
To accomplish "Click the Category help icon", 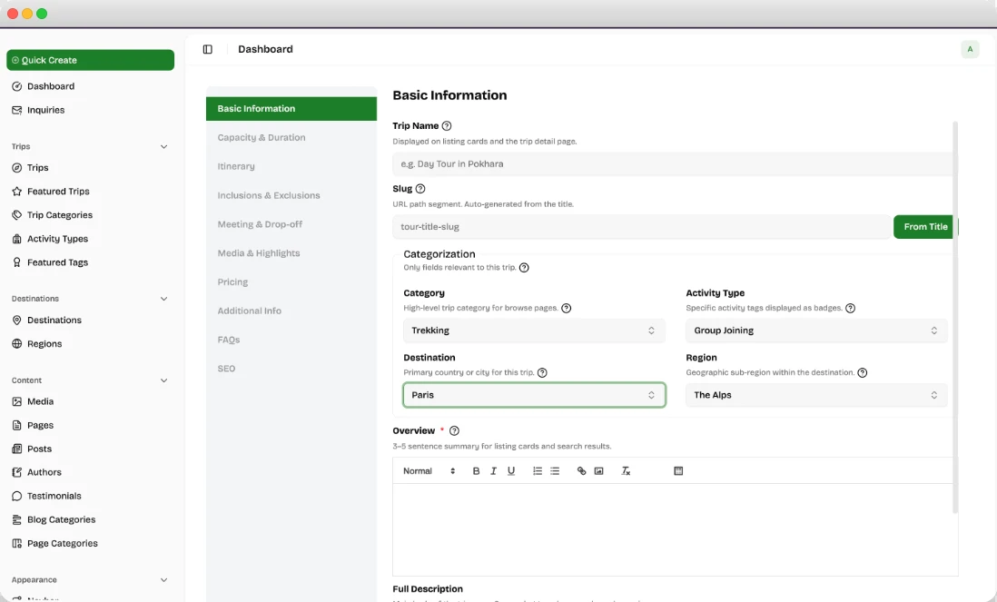I will tap(566, 309).
